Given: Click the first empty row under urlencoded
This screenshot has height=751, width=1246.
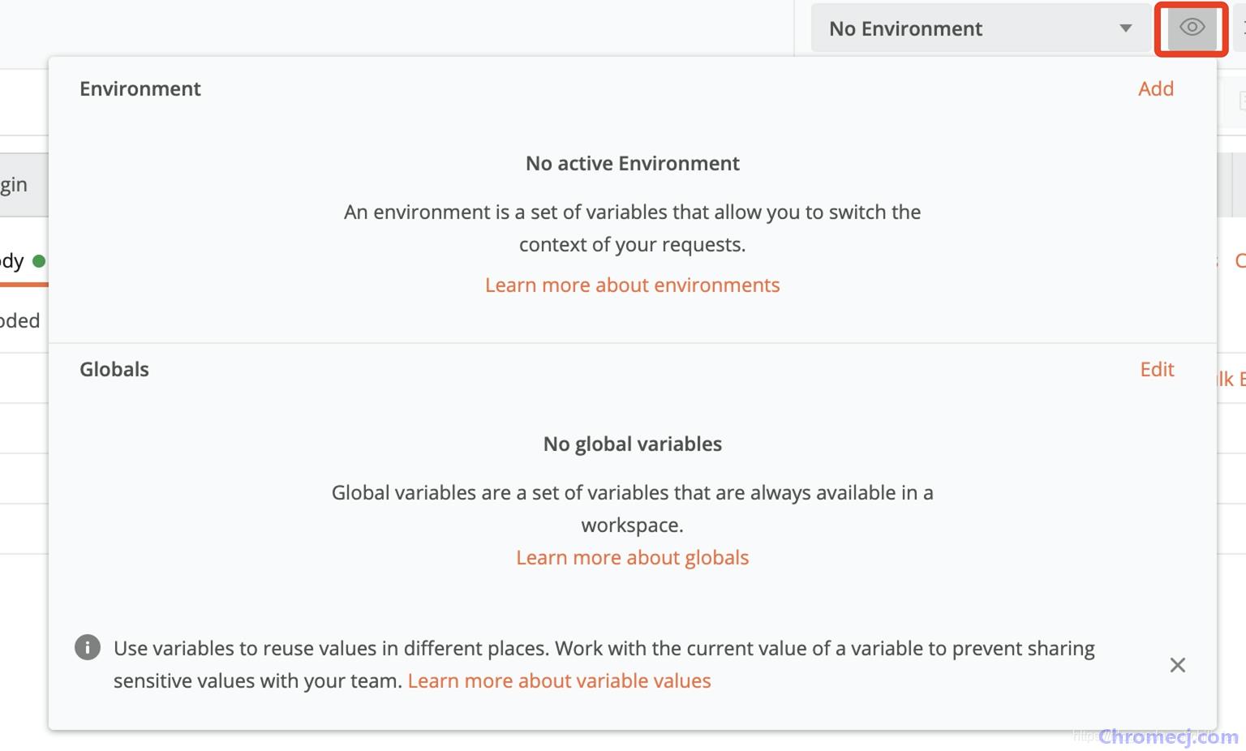Looking at the screenshot, I should (24, 379).
